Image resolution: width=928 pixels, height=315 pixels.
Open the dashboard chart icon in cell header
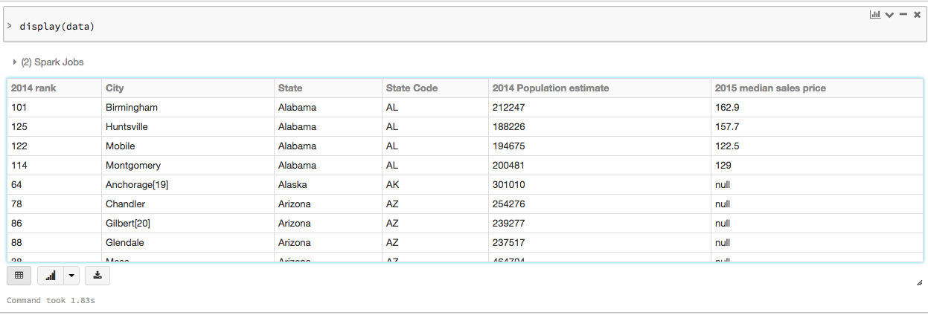(x=875, y=15)
